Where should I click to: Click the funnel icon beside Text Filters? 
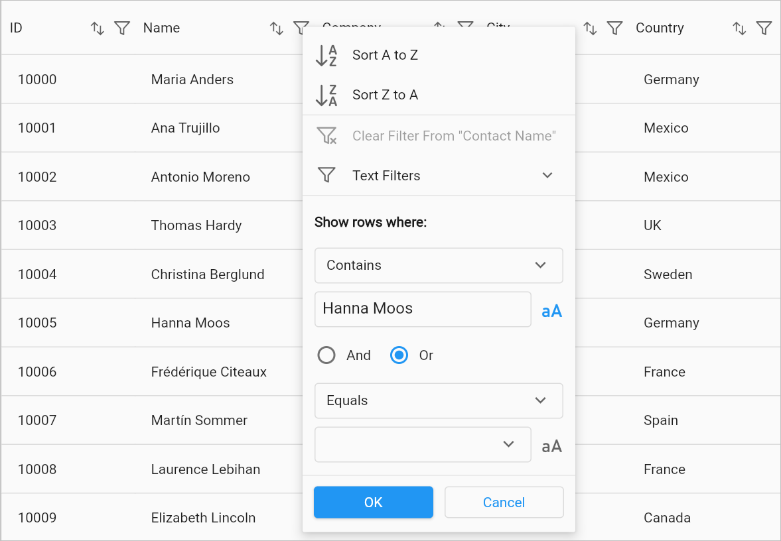(x=326, y=175)
